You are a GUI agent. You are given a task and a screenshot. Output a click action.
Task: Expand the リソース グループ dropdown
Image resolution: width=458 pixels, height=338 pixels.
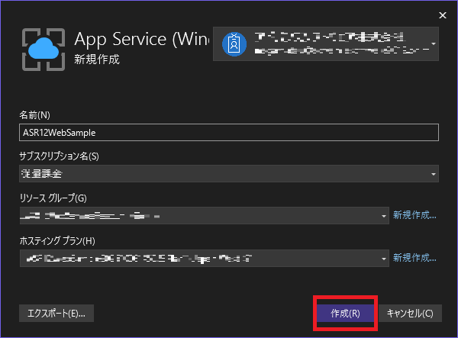(x=205, y=216)
